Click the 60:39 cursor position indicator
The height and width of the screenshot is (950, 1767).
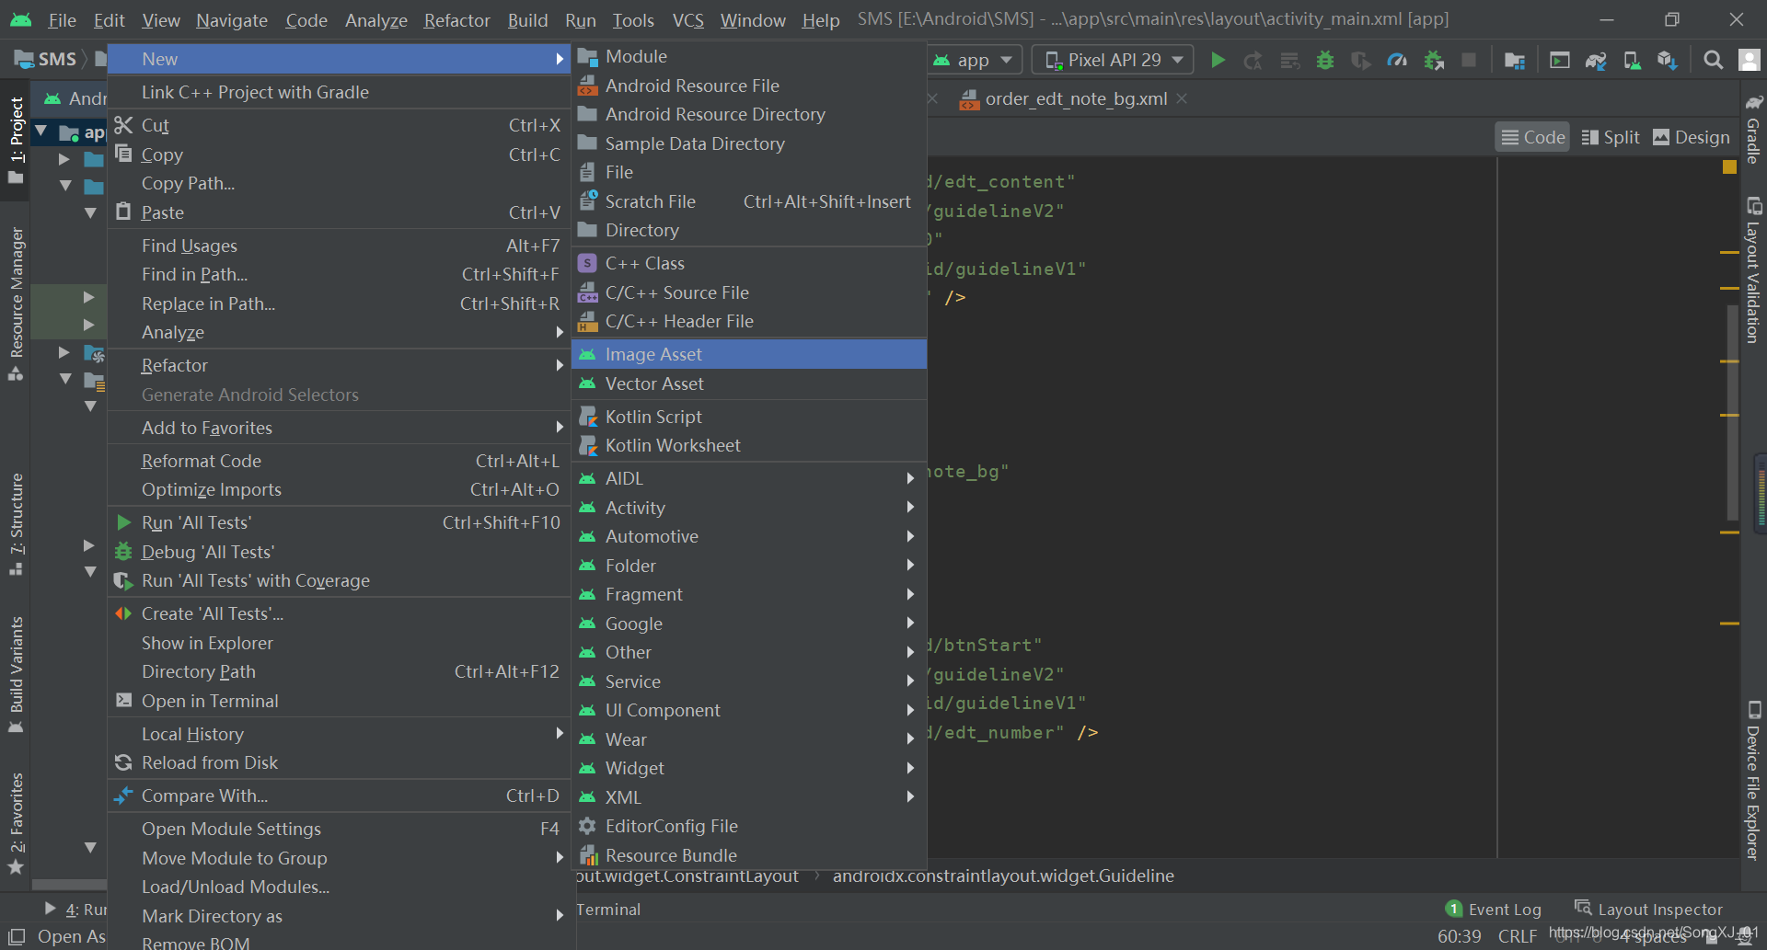1460,936
